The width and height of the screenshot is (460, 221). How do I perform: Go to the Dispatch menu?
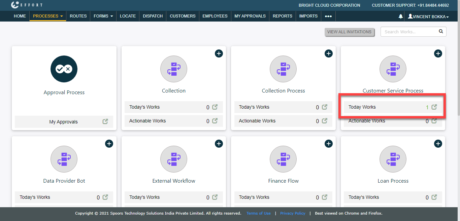tap(153, 16)
